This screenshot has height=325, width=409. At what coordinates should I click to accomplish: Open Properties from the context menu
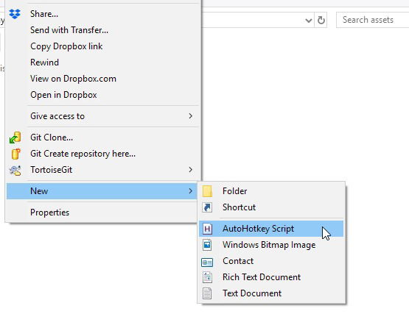pyautogui.click(x=49, y=213)
